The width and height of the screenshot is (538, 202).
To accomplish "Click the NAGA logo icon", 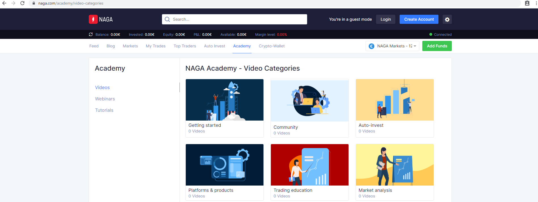I will click(93, 19).
